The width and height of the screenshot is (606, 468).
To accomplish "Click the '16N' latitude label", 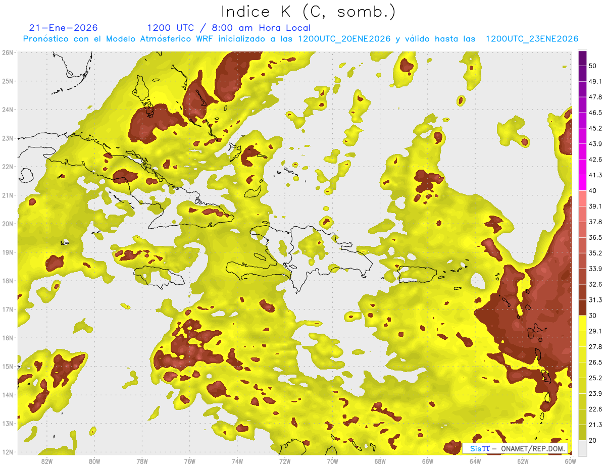I will 8,338.
